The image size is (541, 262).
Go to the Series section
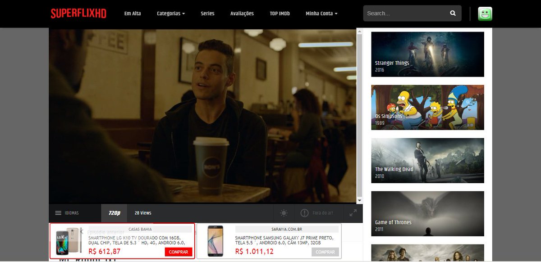click(x=208, y=14)
